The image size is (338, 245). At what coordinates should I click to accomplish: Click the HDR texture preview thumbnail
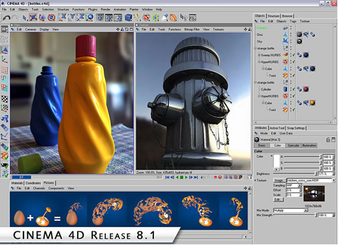(x=315, y=194)
